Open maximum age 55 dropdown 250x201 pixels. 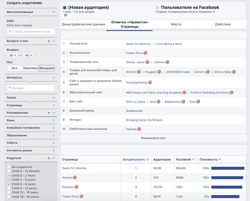coord(28,55)
